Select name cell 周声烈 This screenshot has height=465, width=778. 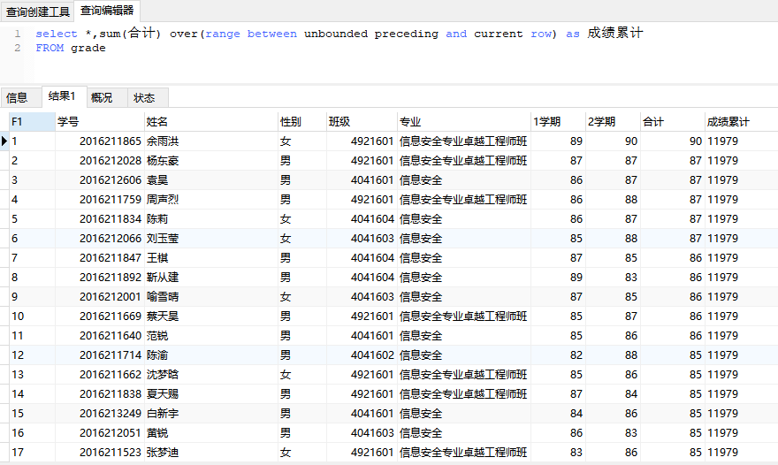pyautogui.click(x=211, y=200)
